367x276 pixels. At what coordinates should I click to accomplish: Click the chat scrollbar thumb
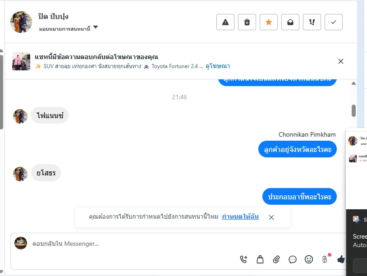pyautogui.click(x=353, y=110)
